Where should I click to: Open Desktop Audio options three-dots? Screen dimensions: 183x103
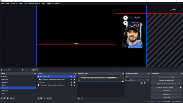(x=79, y=78)
